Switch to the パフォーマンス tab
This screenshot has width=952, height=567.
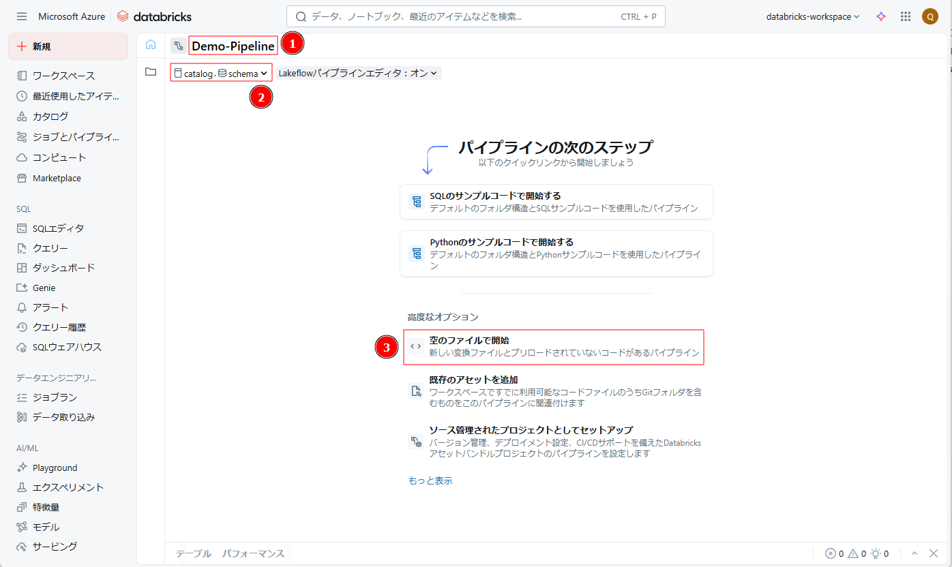click(253, 554)
